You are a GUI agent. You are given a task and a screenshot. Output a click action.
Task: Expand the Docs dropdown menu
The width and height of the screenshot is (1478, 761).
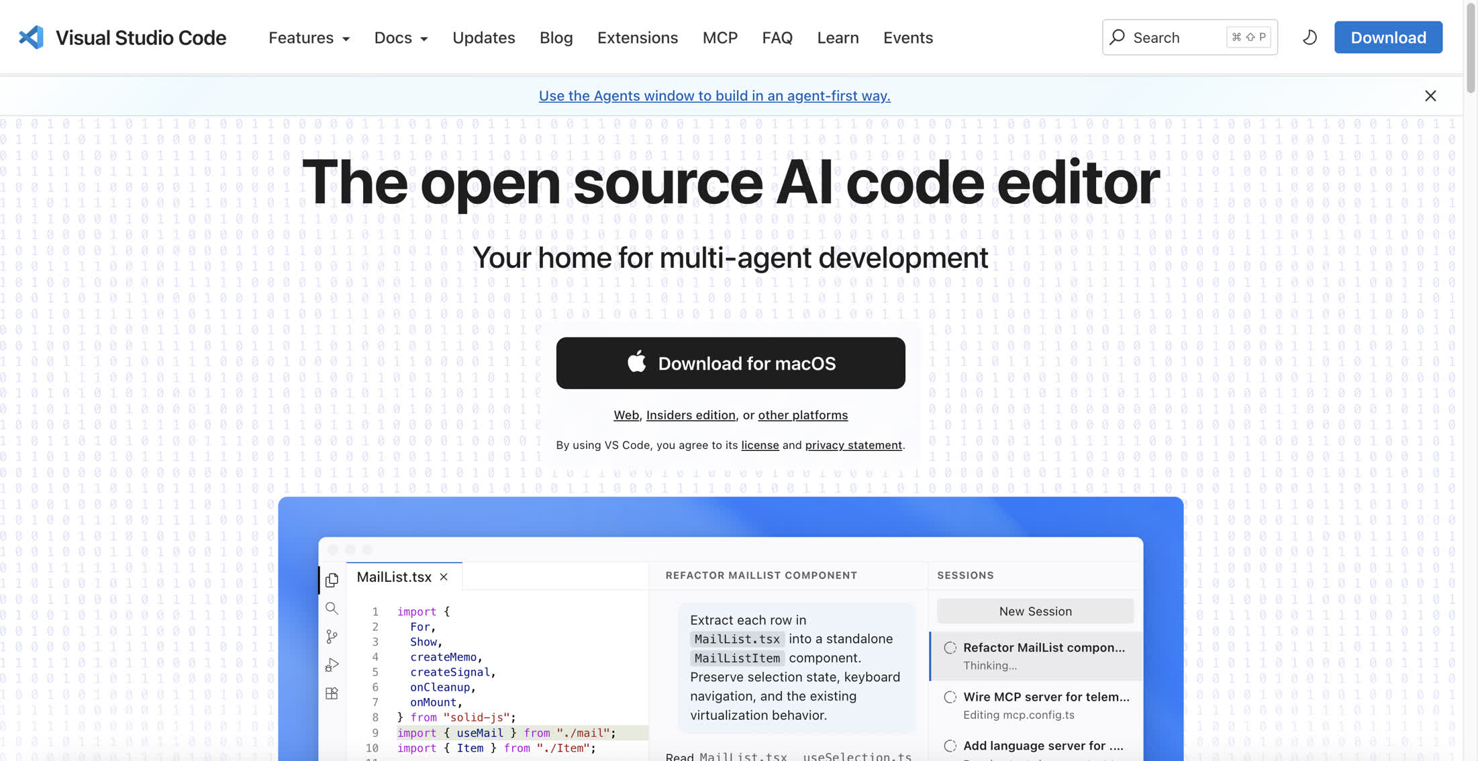coord(401,38)
